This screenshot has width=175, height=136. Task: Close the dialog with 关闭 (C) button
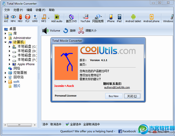coord(132,96)
